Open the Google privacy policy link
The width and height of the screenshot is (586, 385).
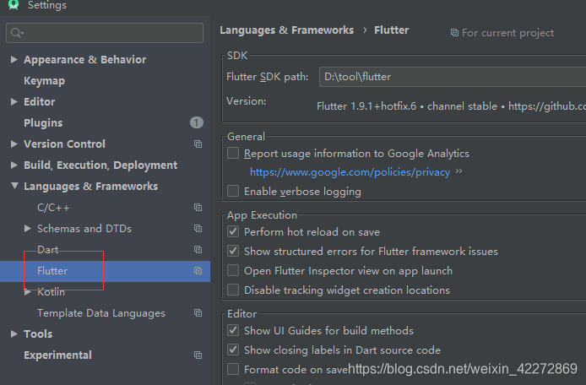pos(350,172)
